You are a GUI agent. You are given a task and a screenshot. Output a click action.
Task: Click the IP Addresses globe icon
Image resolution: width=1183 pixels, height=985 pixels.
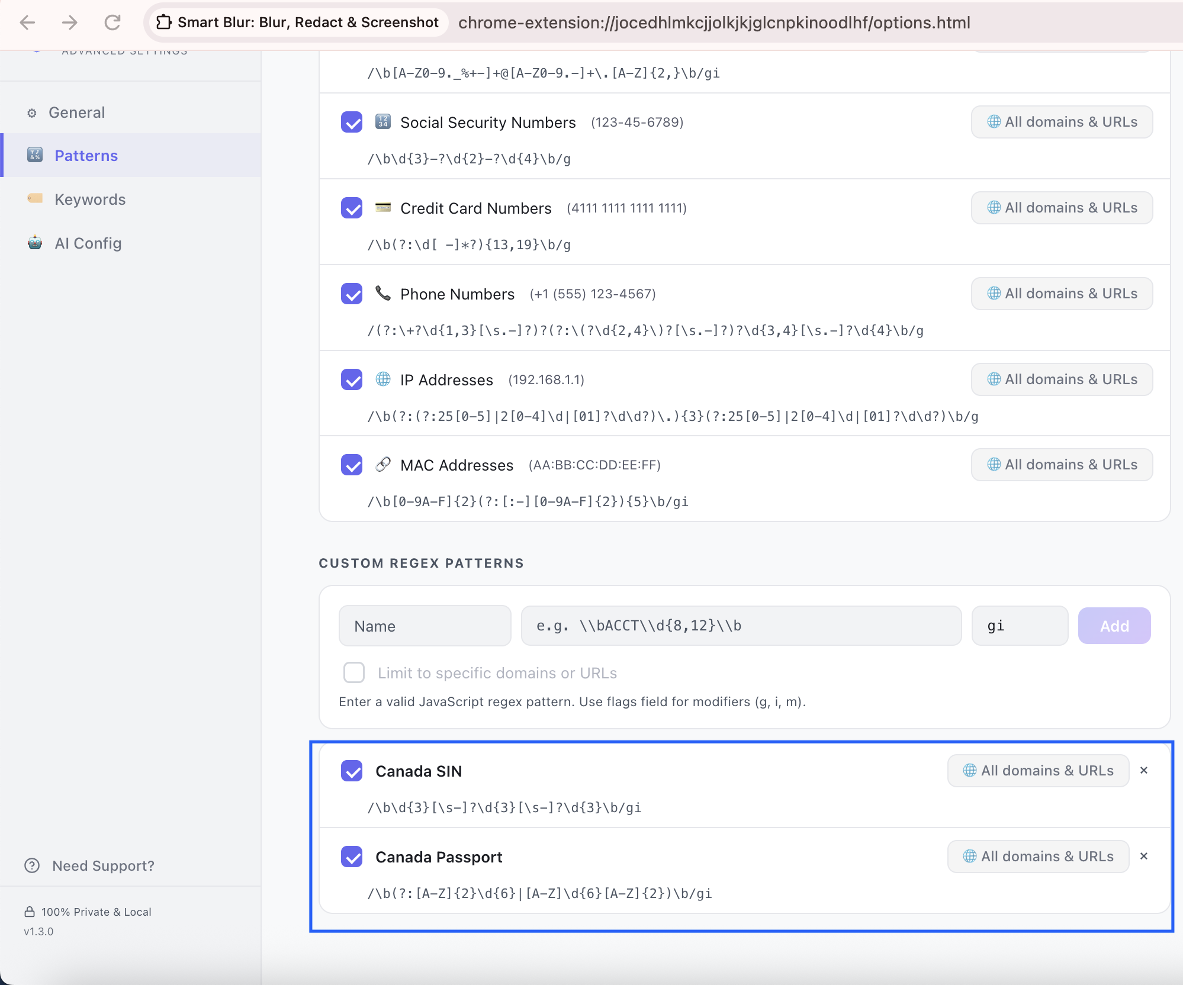[383, 379]
